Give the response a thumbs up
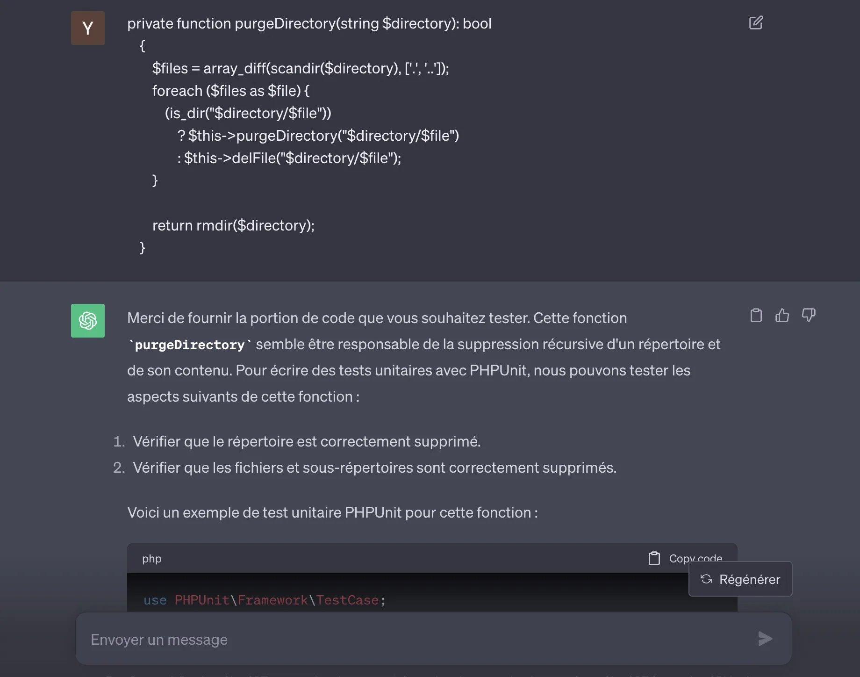This screenshot has width=860, height=677. 782,316
